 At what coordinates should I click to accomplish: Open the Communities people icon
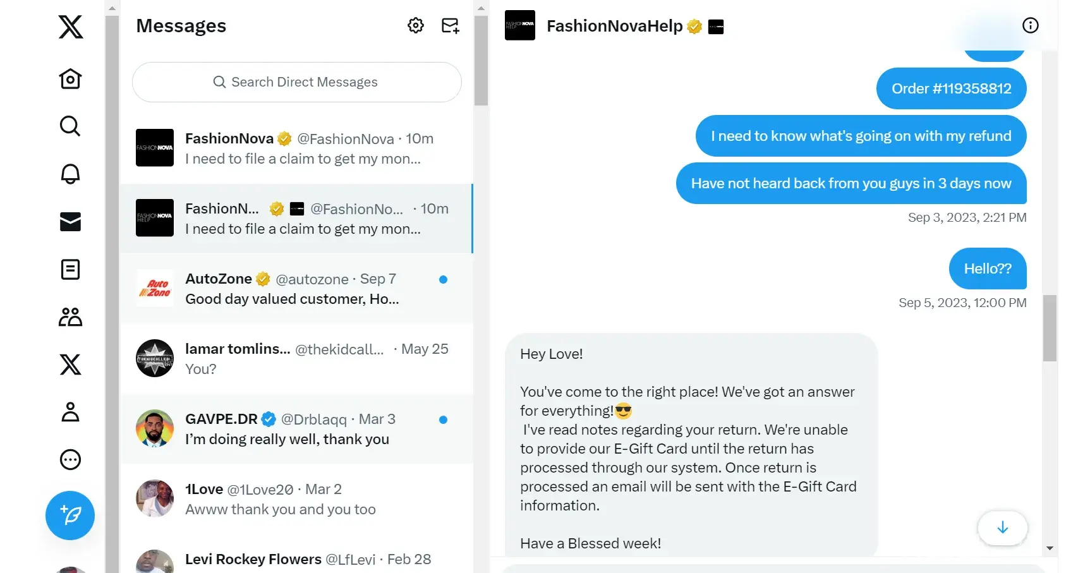click(70, 317)
